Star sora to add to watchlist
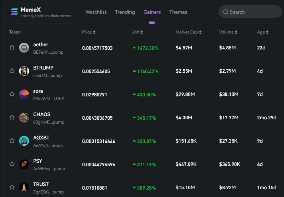284x197 pixels. point(12,94)
